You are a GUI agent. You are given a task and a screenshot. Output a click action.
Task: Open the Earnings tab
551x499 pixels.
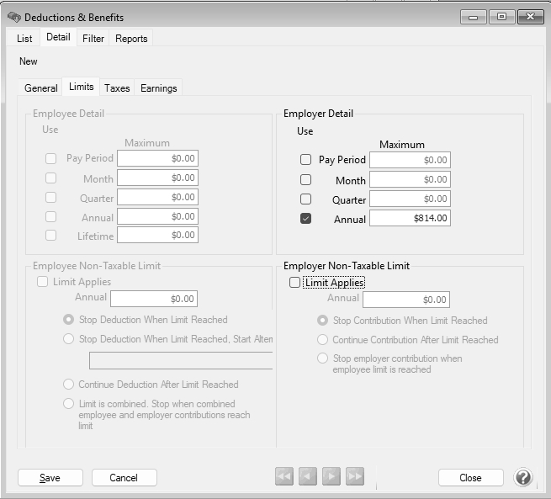point(158,88)
